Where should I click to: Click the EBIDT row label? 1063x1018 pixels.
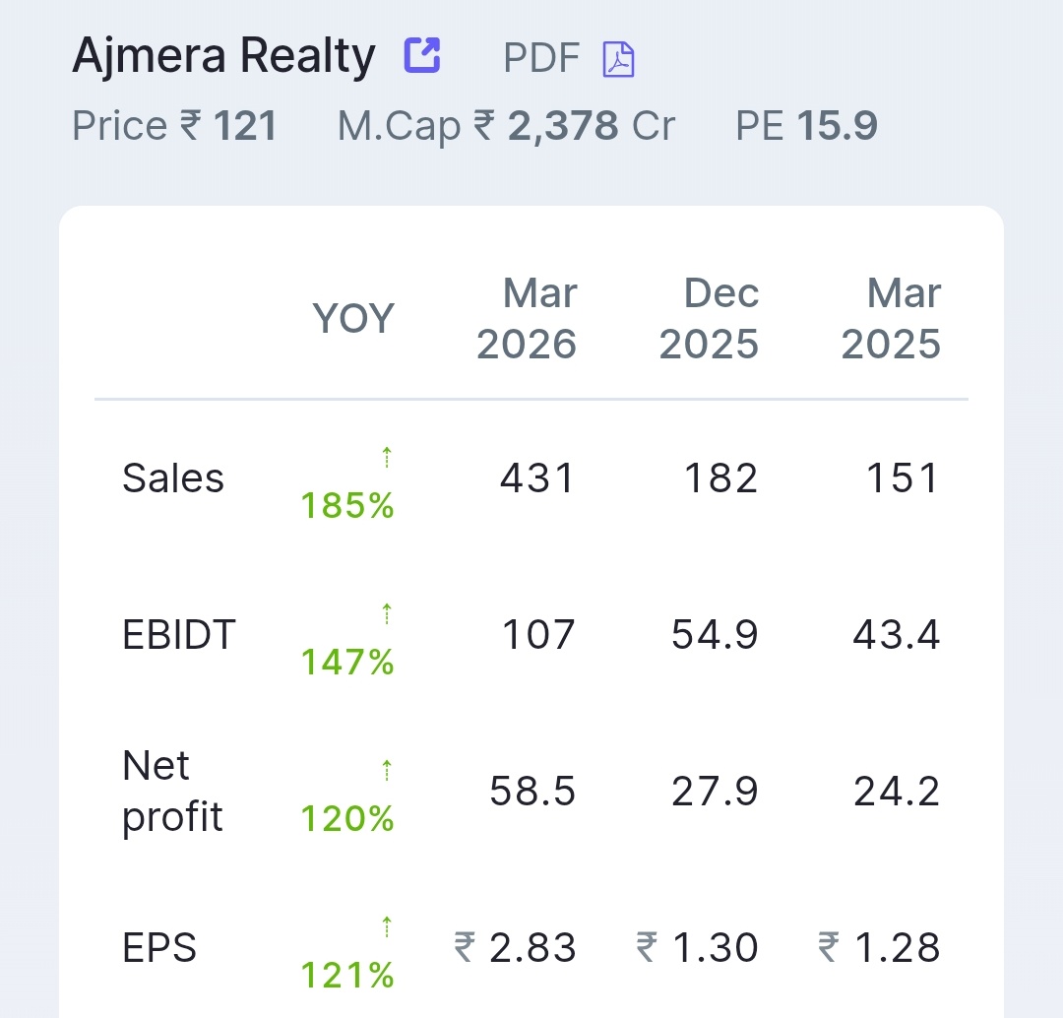179,635
